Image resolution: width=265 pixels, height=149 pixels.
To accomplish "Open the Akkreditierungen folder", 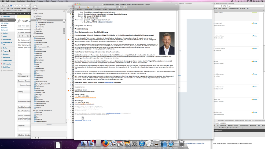I will point(41,43).
